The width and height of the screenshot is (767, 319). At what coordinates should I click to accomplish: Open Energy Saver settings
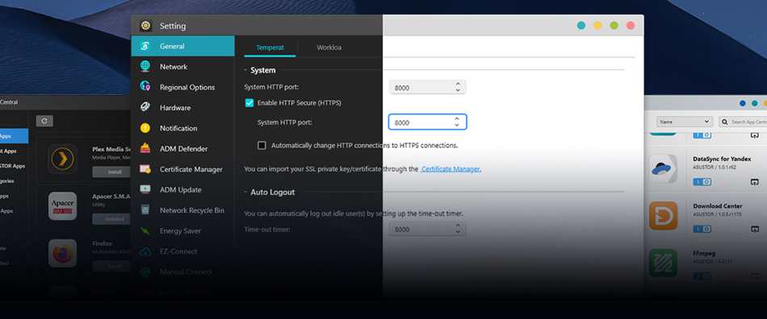click(183, 230)
